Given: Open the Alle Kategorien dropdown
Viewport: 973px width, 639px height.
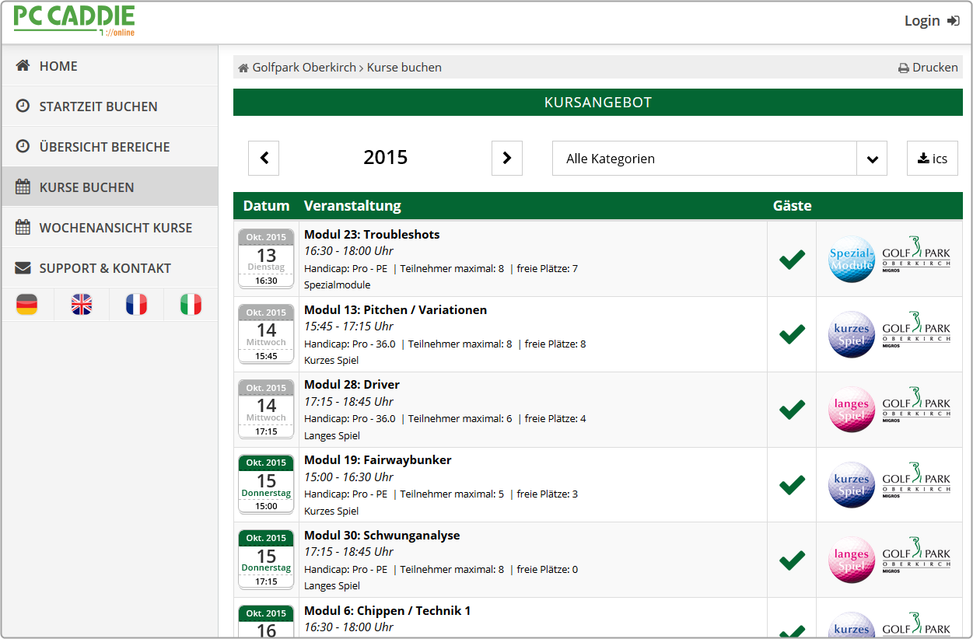Looking at the screenshot, I should [x=719, y=159].
